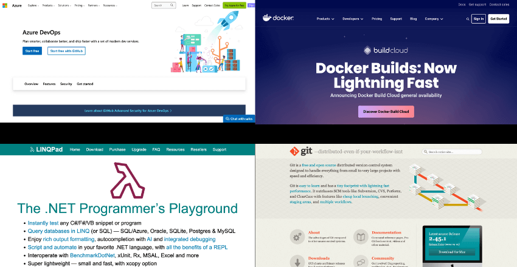Click Start free with GitHub button
The height and width of the screenshot is (267, 517).
pyautogui.click(x=66, y=51)
